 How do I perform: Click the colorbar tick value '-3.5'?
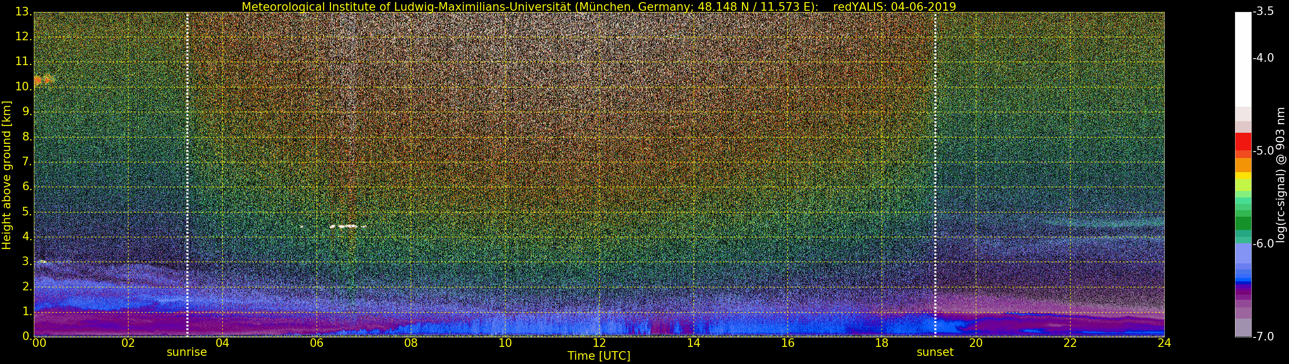coord(1264,12)
